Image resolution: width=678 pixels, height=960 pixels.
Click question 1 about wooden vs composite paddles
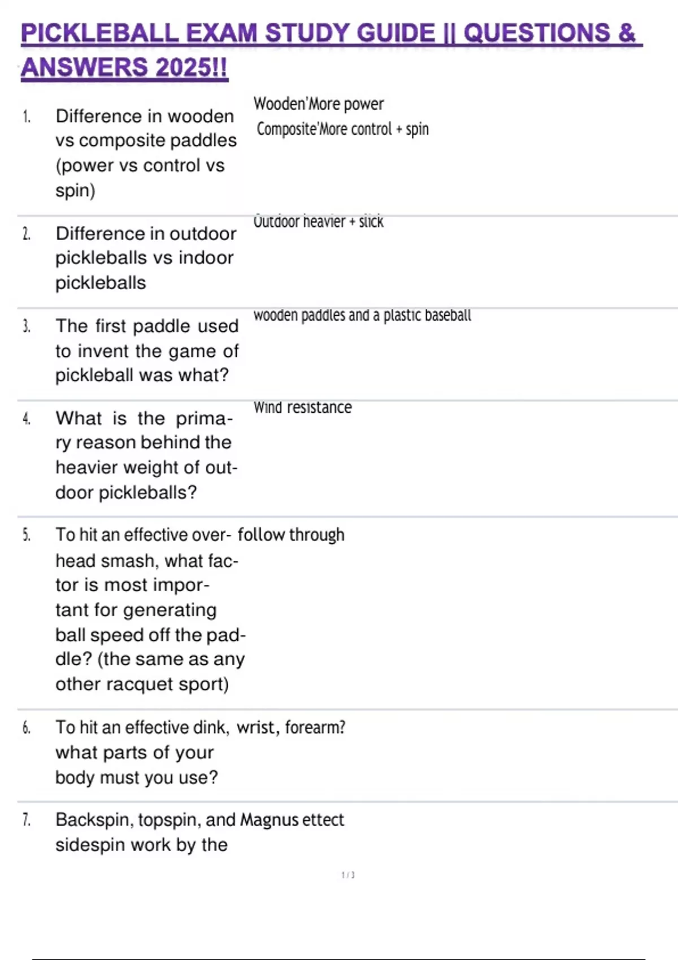[145, 153]
